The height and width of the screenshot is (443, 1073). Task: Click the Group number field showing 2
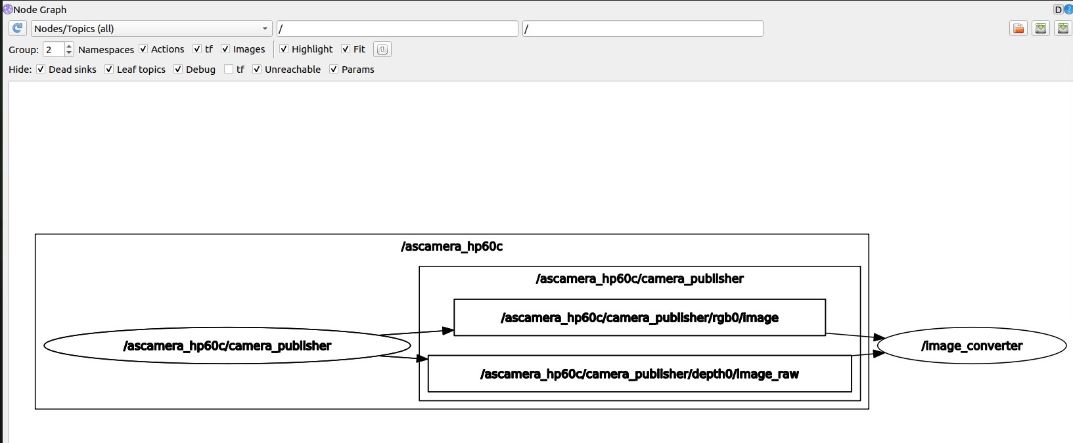click(54, 49)
